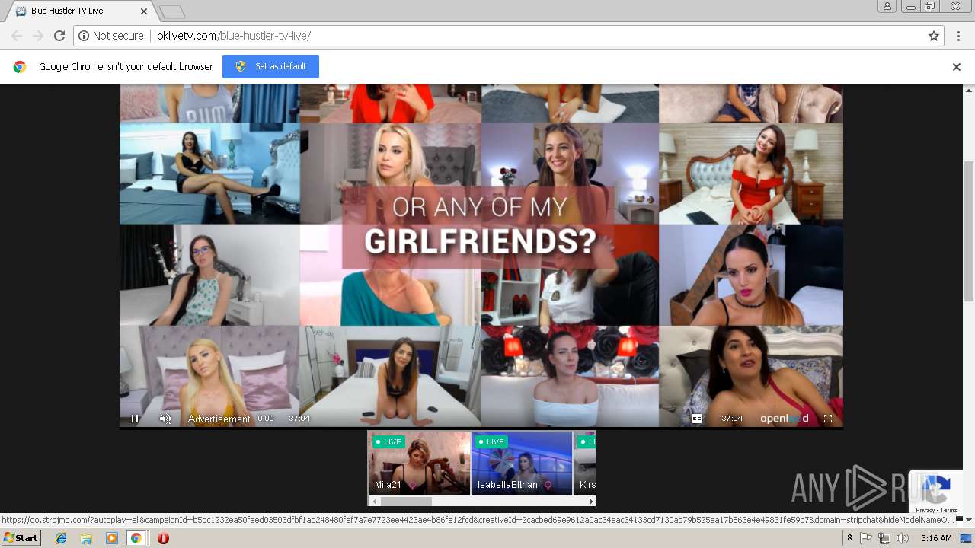The image size is (975, 548).
Task: Bookmark this page with the star icon
Action: tap(934, 36)
